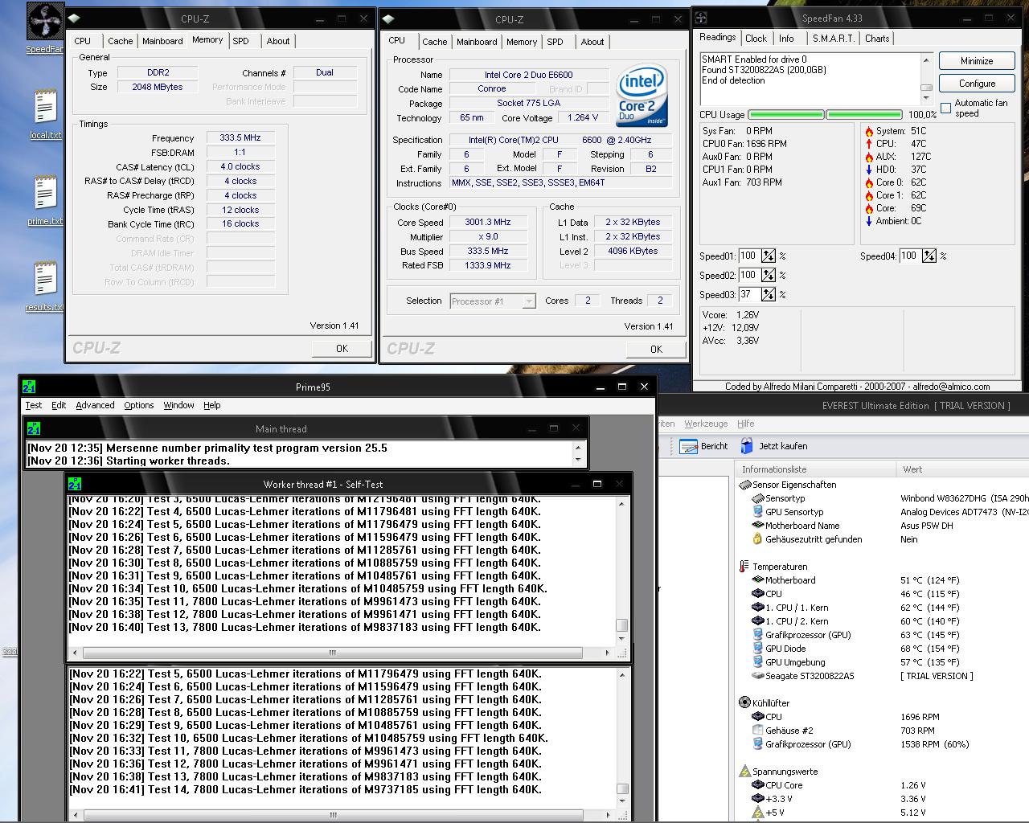Screen dimensions: 1029x823
Task: Click second CPU Usage progress bar
Action: (864, 115)
